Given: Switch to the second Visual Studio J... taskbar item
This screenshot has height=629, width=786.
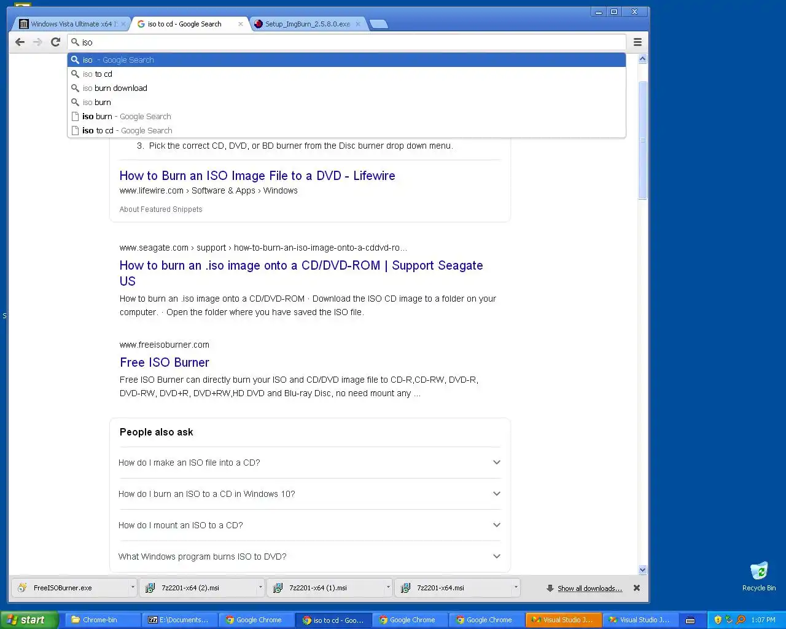Looking at the screenshot, I should tap(640, 620).
